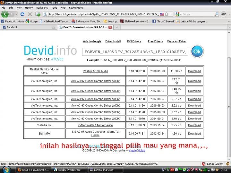The image size is (231, 173).
Task: Open the search engine selector dropdown
Action: (178, 14)
